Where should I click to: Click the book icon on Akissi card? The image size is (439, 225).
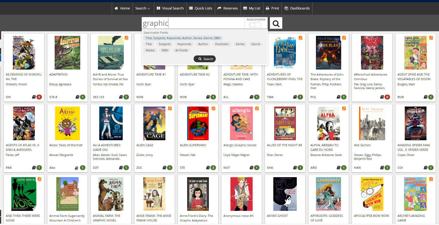[77, 168]
